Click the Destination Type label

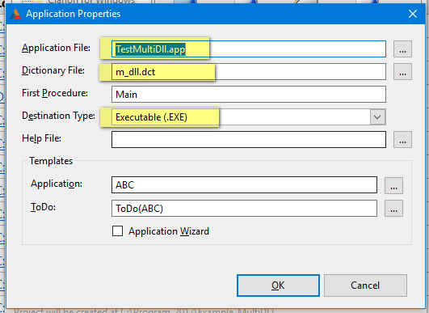(58, 116)
